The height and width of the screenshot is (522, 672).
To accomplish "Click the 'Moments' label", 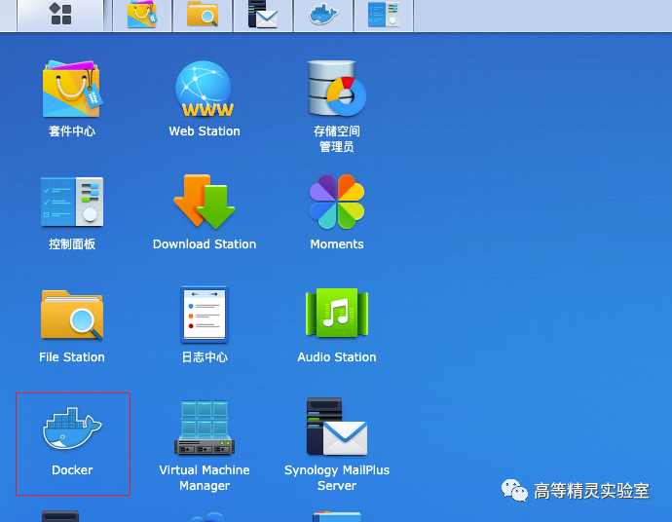I will (337, 243).
